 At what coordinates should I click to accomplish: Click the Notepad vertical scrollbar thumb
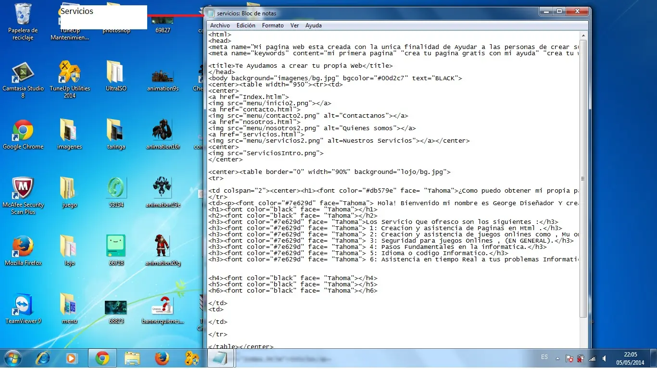click(x=583, y=178)
